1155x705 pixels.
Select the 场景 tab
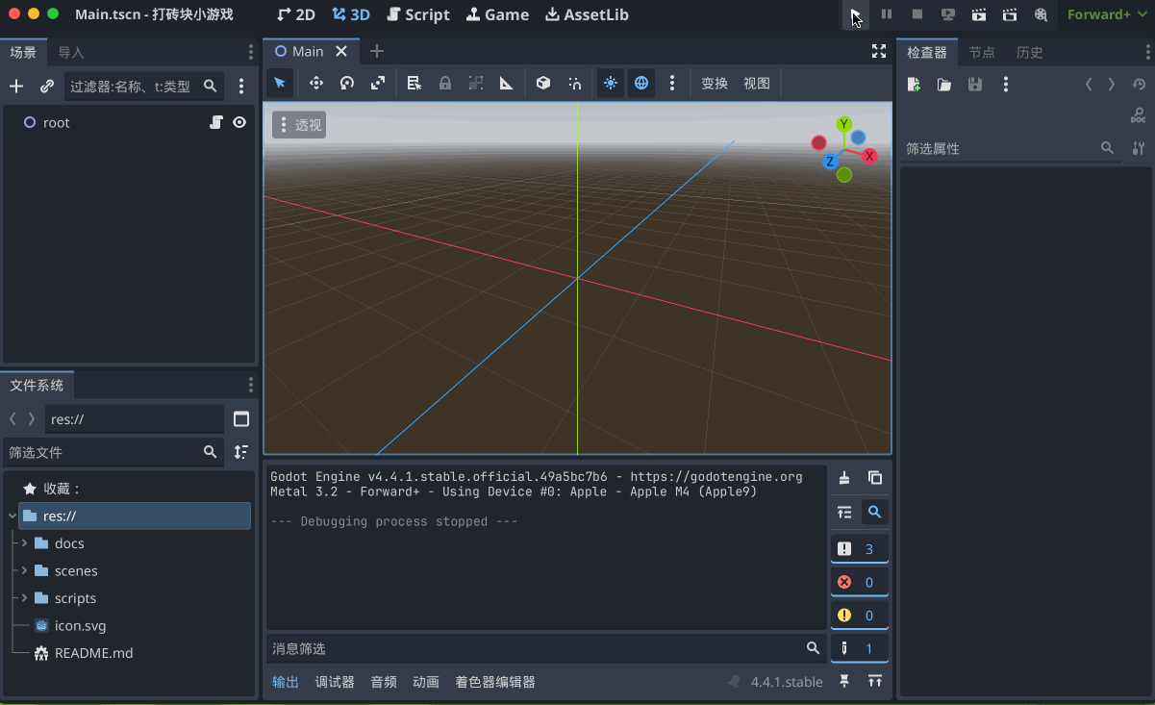click(23, 52)
